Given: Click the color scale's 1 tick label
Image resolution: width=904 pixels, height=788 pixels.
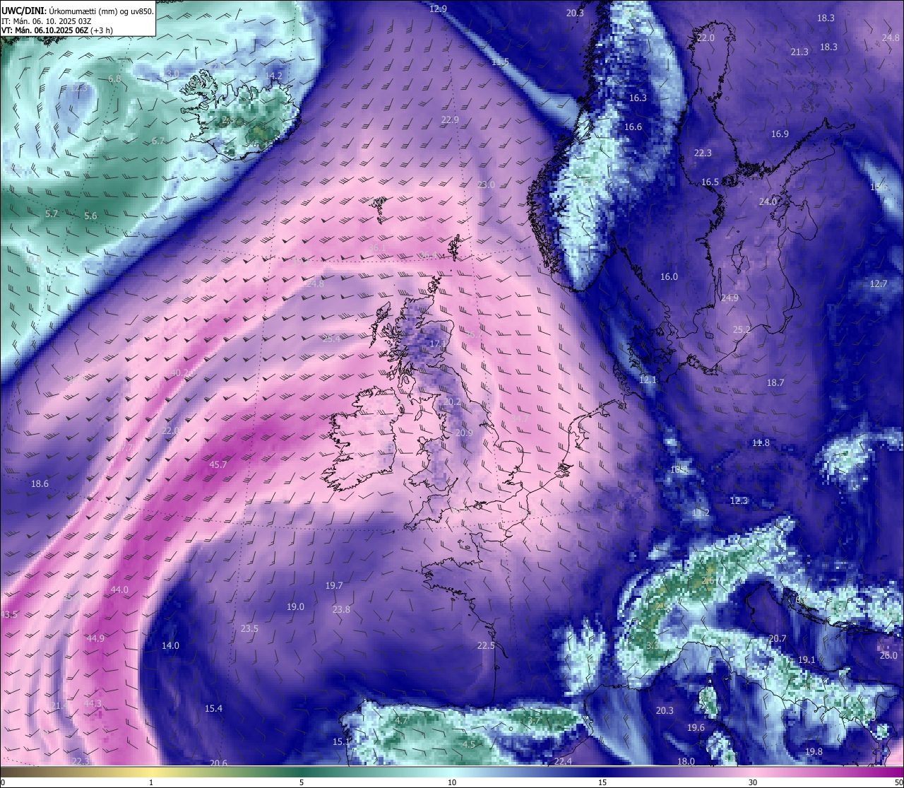Looking at the screenshot, I should (x=151, y=782).
